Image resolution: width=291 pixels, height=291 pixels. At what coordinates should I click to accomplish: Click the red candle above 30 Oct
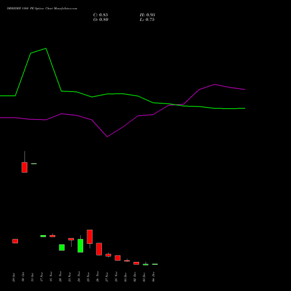24,168
